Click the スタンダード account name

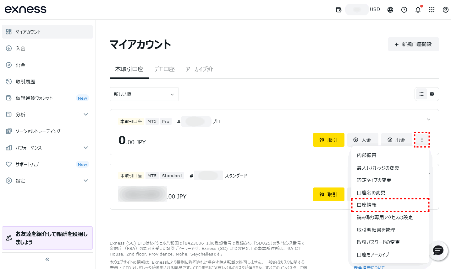(236, 176)
